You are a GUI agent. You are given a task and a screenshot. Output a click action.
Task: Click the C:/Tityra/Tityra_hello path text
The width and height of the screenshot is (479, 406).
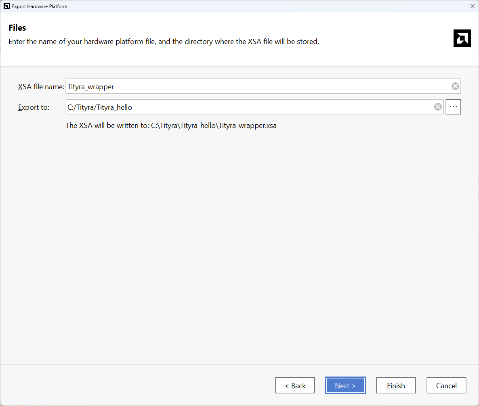[100, 107]
